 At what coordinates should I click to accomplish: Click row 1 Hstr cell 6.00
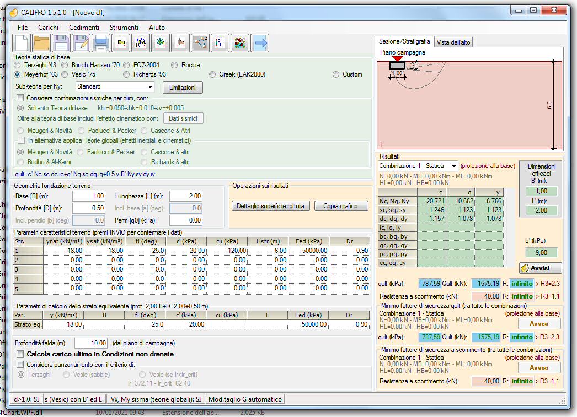coord(268,251)
